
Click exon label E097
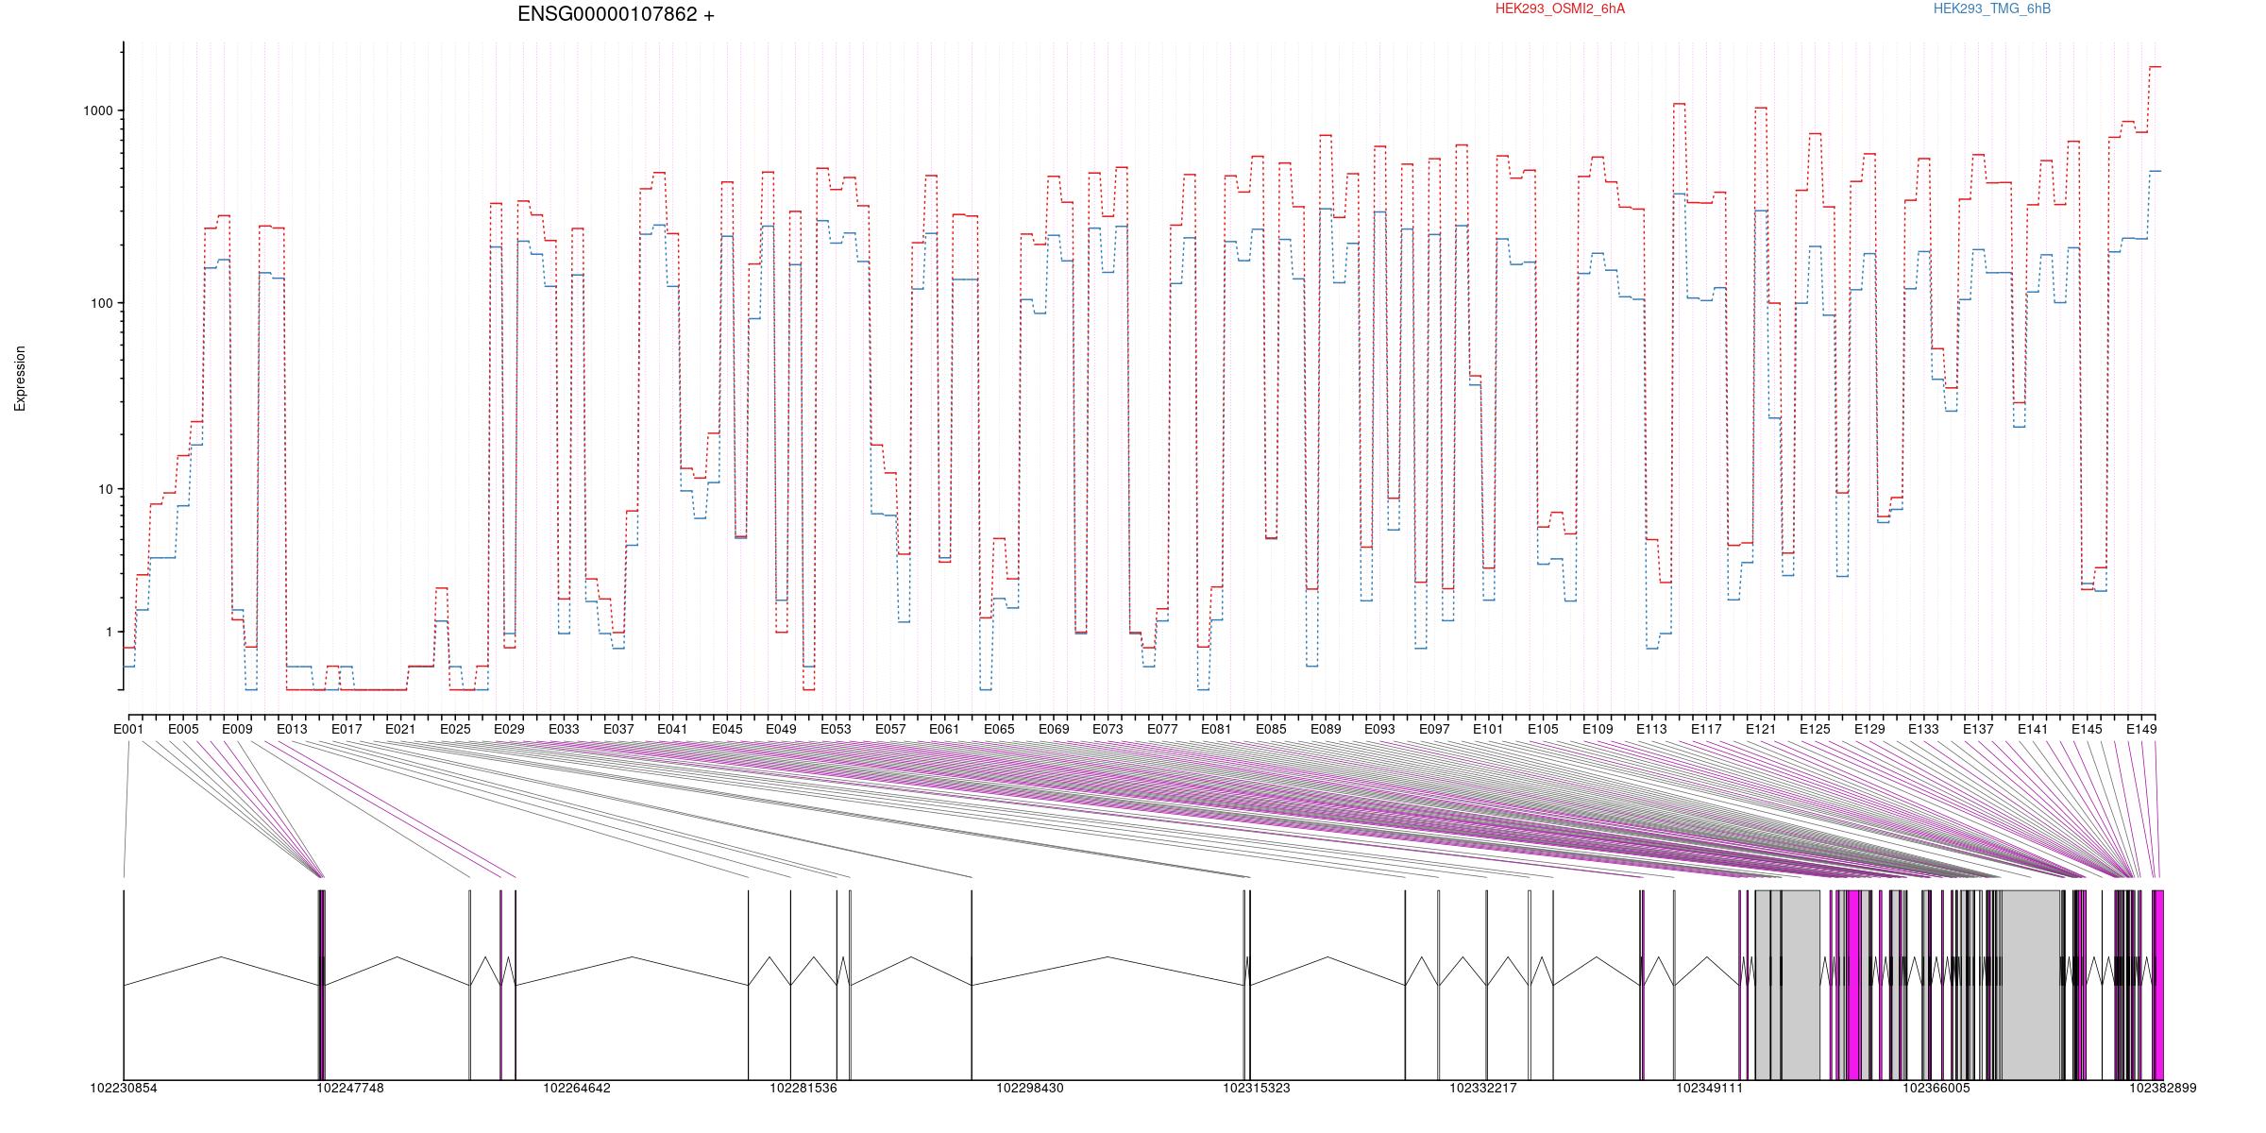click(1434, 730)
